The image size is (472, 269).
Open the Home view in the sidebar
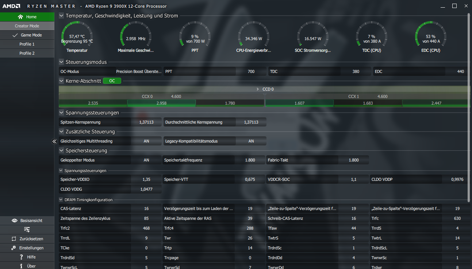(27, 17)
